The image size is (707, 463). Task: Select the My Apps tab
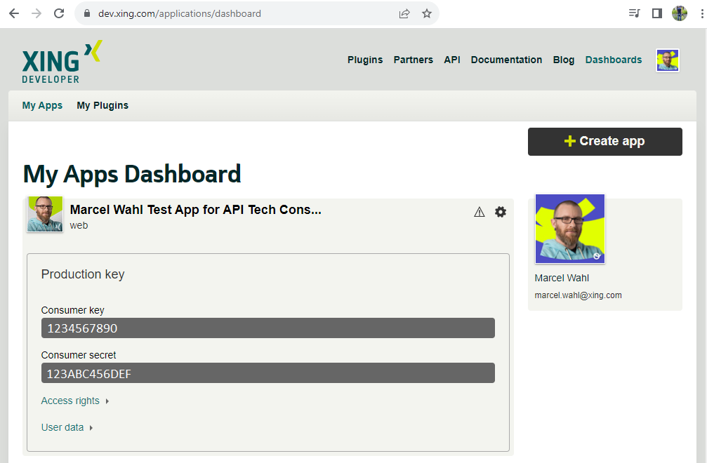pos(42,105)
